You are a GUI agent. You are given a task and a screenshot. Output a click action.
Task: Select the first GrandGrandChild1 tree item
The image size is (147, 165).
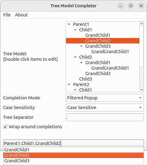(110, 52)
